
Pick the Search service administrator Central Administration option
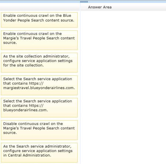(39, 153)
